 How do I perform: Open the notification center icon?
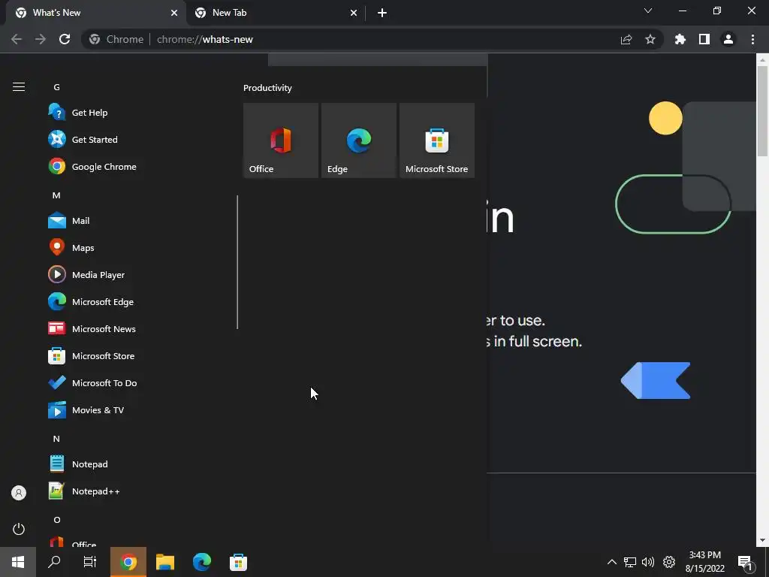(745, 562)
